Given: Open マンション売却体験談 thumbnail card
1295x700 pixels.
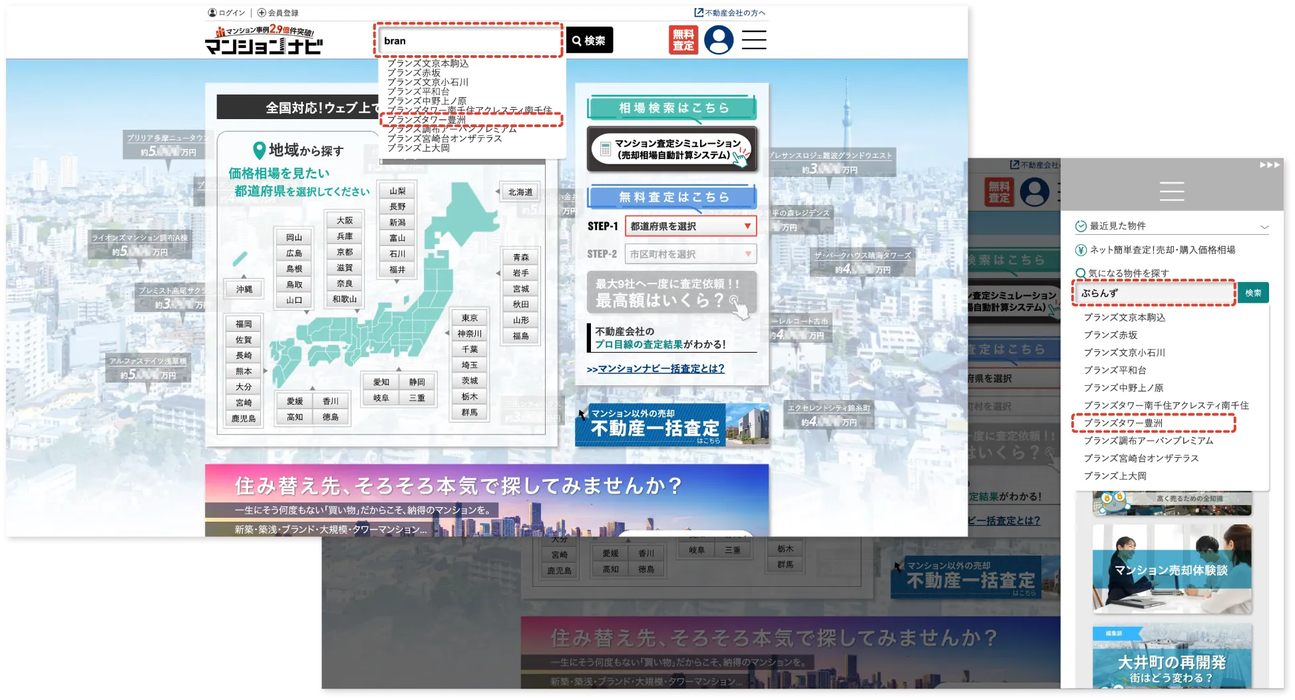Looking at the screenshot, I should coord(1172,569).
